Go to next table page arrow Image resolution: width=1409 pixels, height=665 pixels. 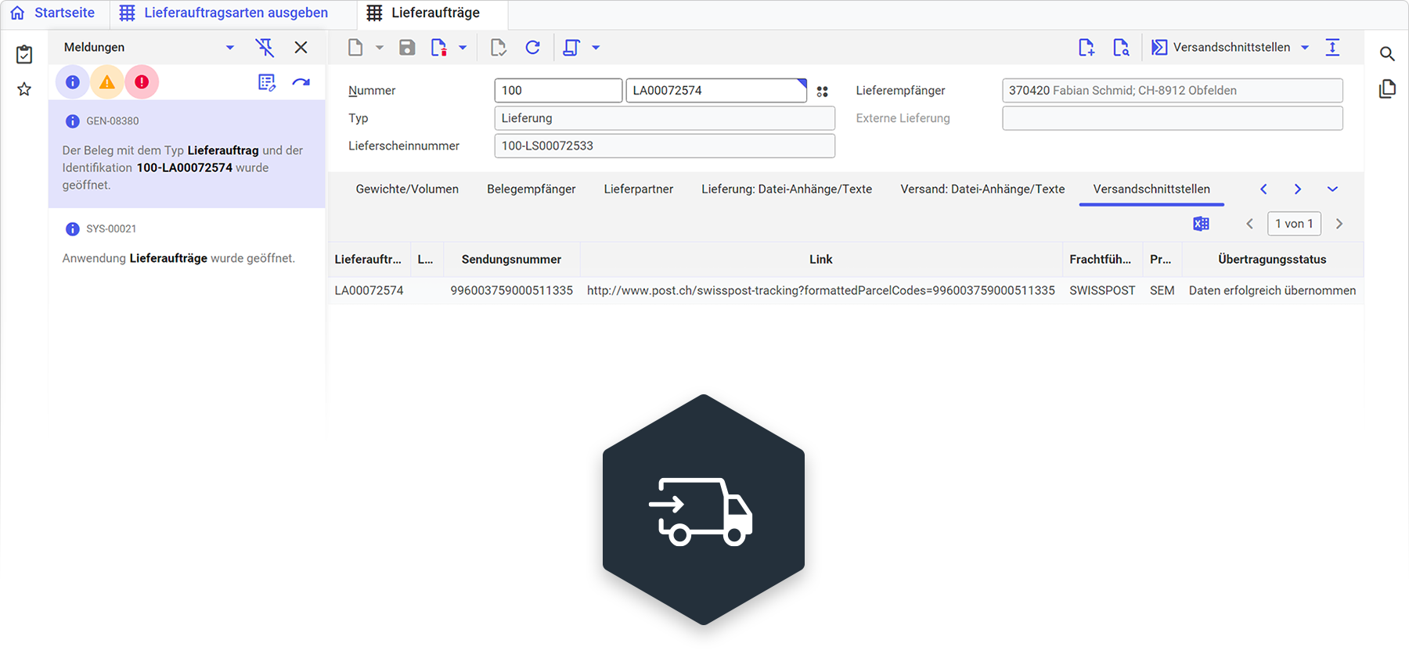(1339, 224)
